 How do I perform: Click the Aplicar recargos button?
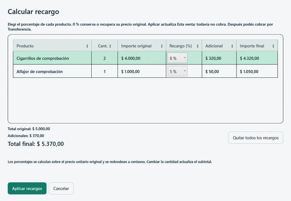click(x=27, y=188)
